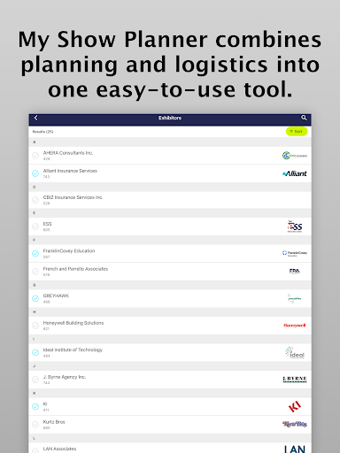Tap the Kurtz Bros logo
This screenshot has height=453, width=340.
pyautogui.click(x=295, y=424)
